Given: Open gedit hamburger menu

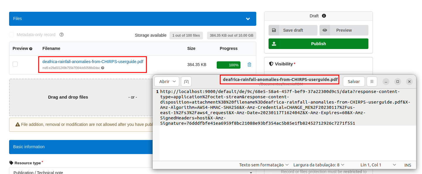Looking at the screenshot, I should 372,81.
